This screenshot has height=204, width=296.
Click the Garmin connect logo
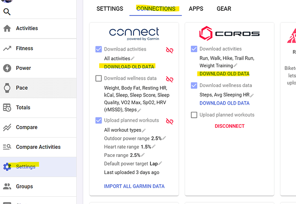(x=134, y=34)
